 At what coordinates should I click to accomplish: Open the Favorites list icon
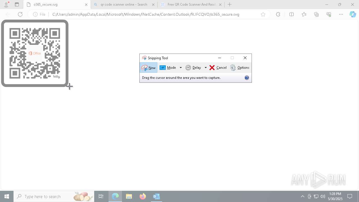(x=304, y=14)
